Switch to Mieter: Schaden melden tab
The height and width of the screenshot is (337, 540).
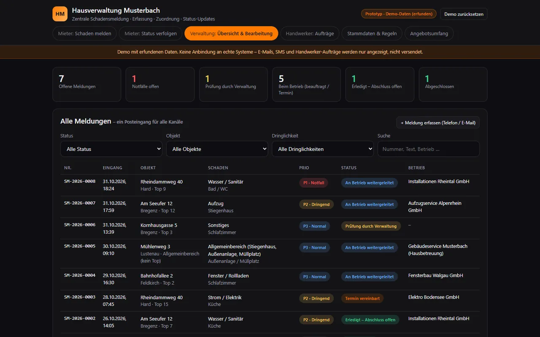point(84,34)
